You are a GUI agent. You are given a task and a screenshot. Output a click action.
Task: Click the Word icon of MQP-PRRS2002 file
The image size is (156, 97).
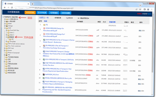point(44,63)
